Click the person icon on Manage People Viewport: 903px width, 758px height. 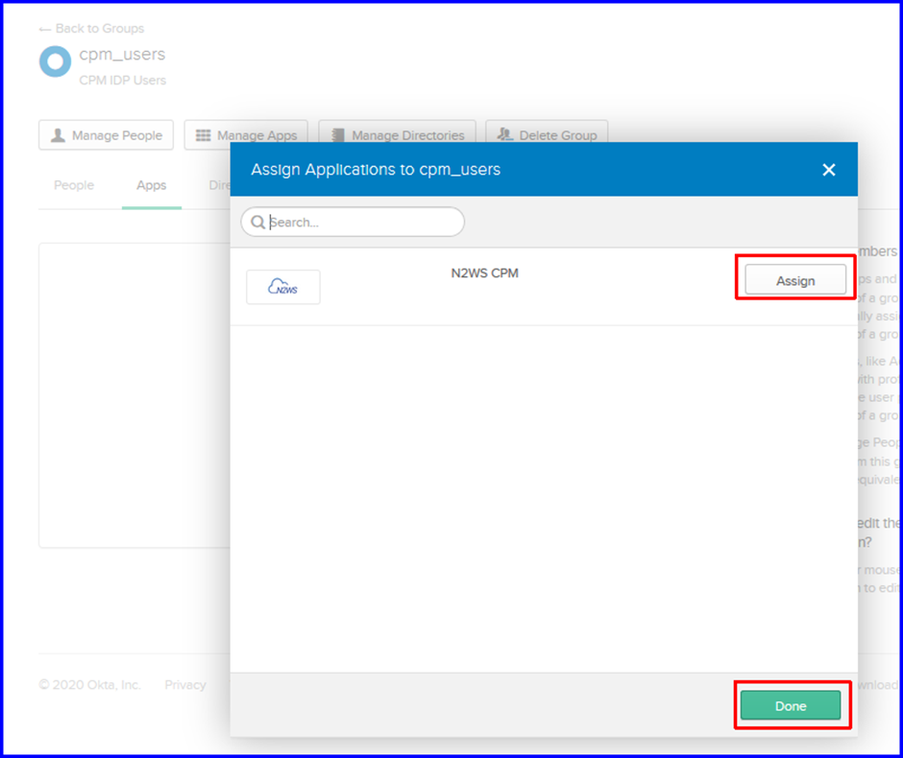[x=59, y=135]
